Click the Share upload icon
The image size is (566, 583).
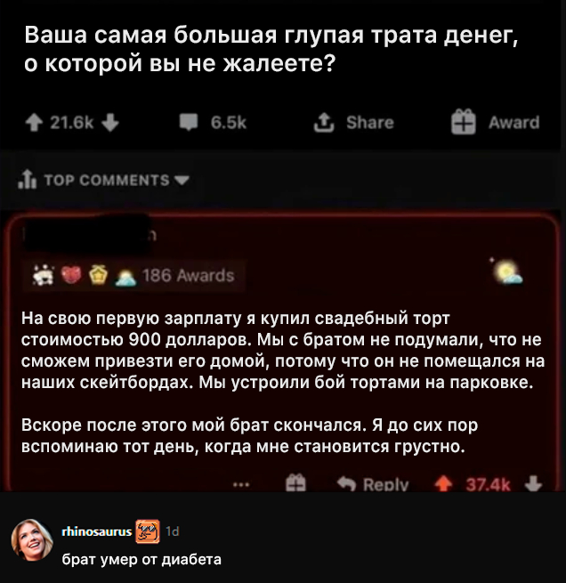[324, 123]
